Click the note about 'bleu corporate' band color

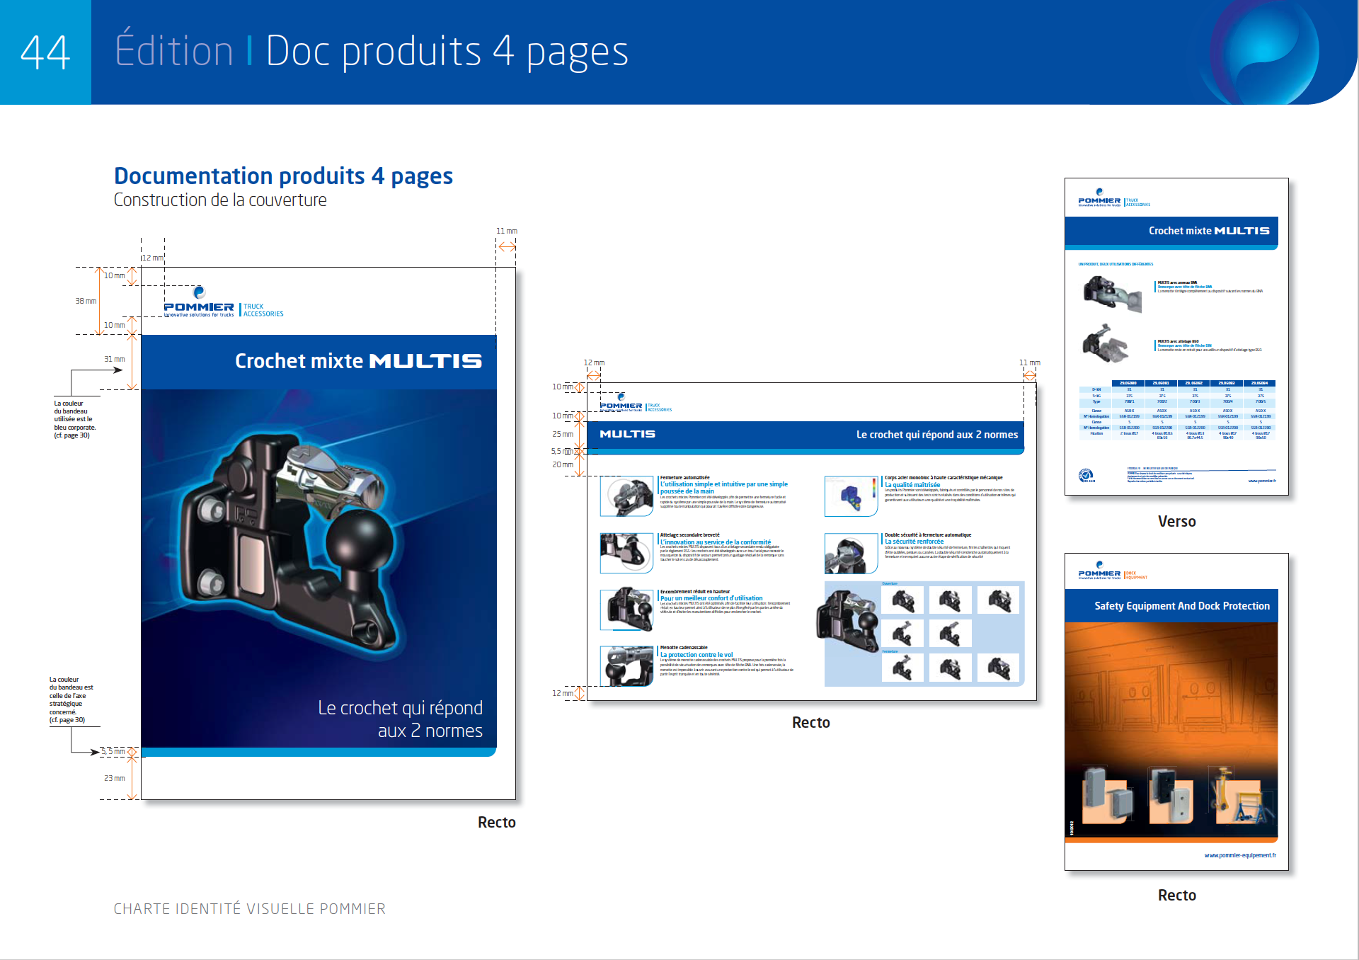coord(74,419)
